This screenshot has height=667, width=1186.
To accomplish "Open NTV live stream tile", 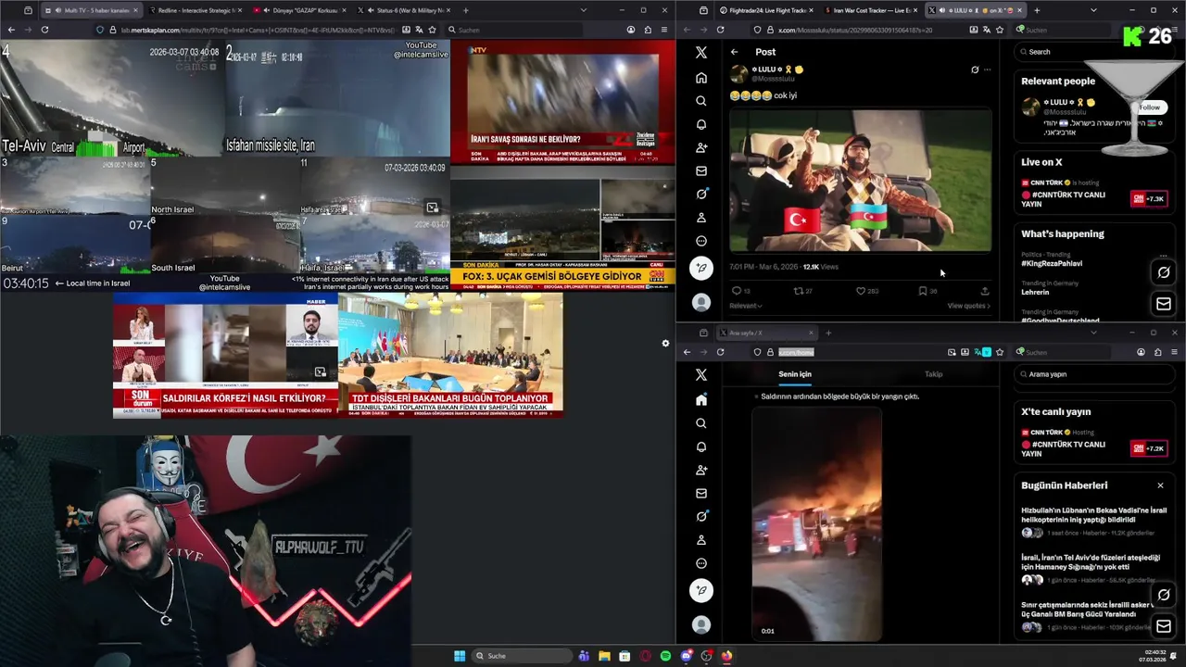I will [562, 103].
